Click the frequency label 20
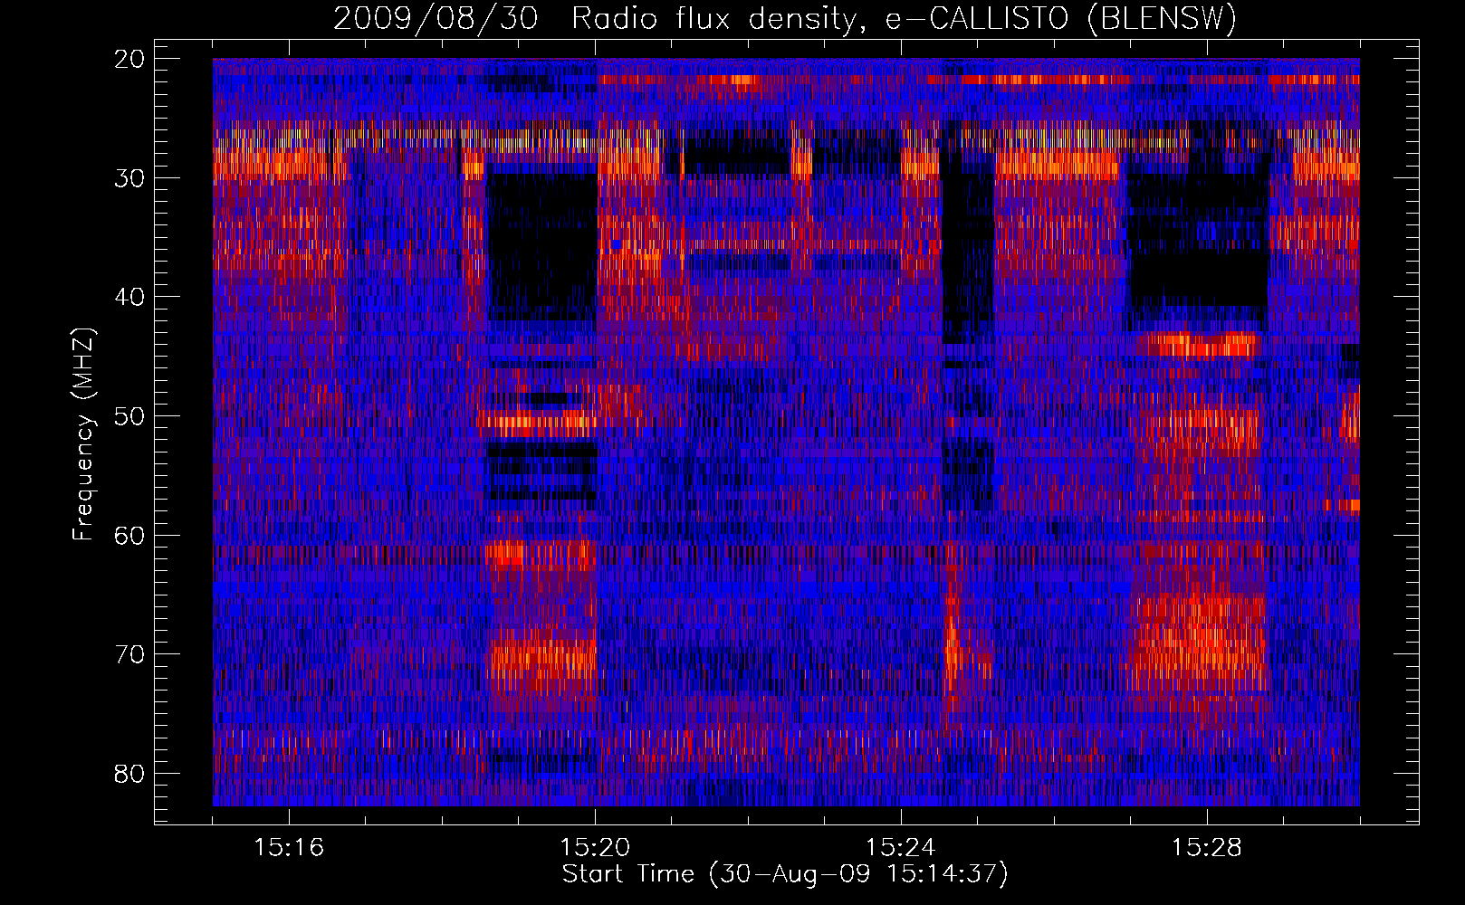1465x905 pixels. click(130, 59)
